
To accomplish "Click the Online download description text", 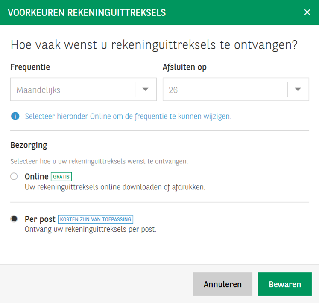I will [115, 187].
